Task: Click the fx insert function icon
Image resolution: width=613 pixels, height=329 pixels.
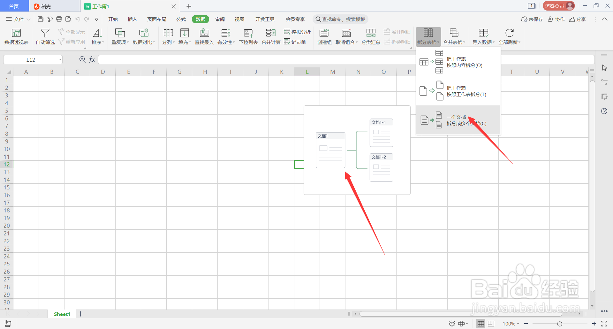Action: tap(92, 59)
